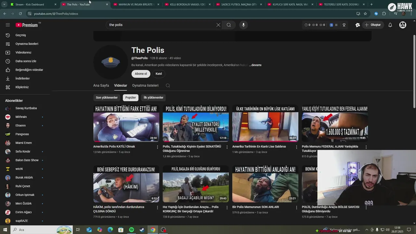Go back to the previous page
This screenshot has width=416, height=234.
click(5, 14)
